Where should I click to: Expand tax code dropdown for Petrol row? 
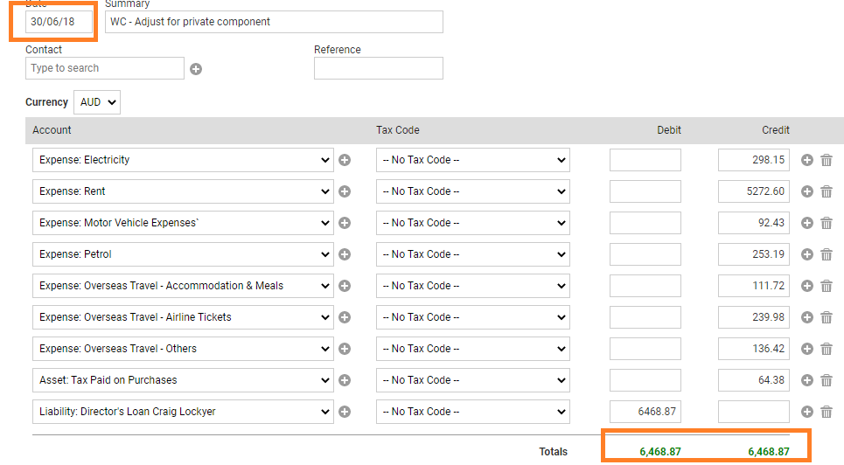click(472, 254)
